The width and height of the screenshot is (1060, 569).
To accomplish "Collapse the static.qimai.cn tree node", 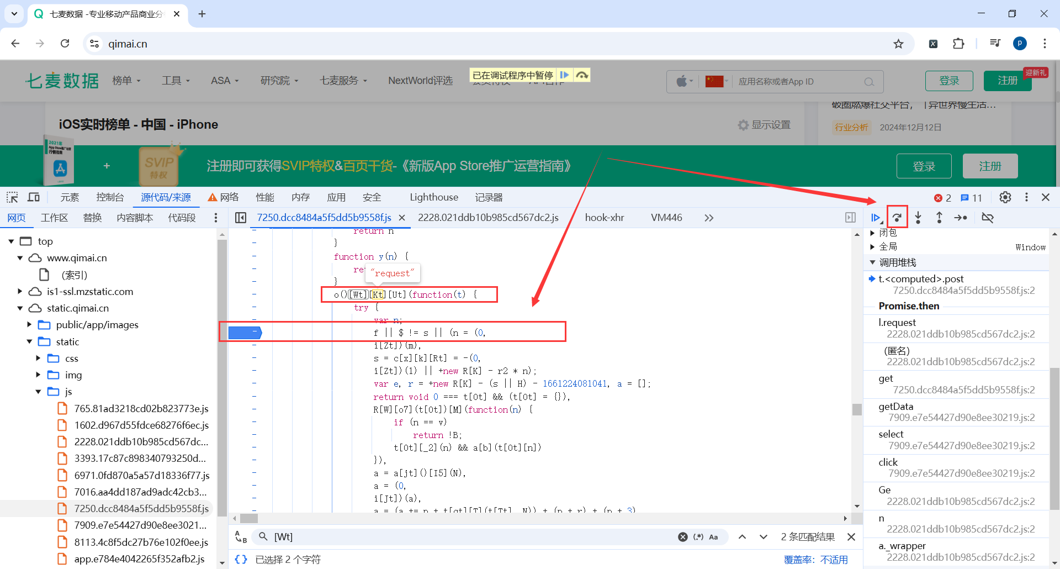I will coord(20,308).
